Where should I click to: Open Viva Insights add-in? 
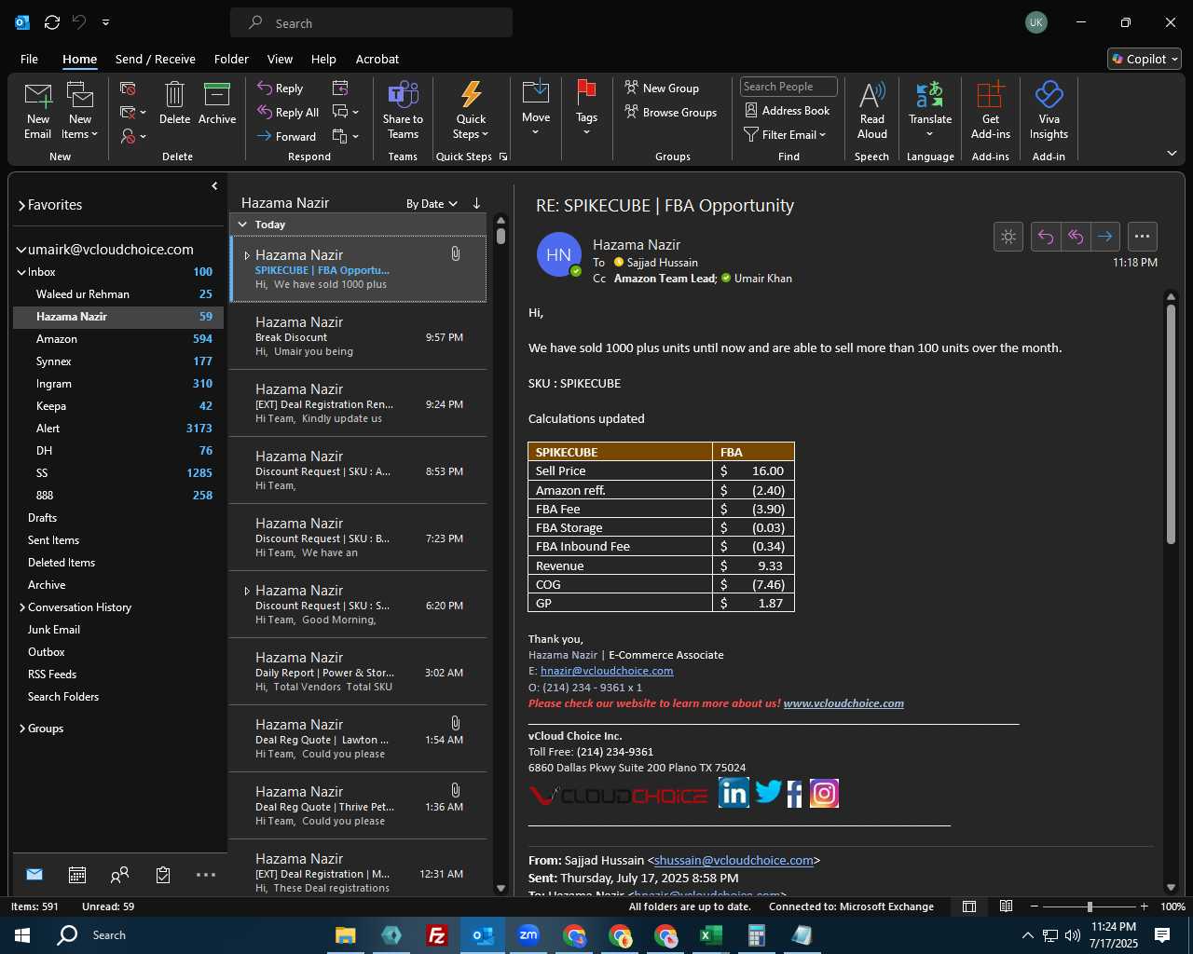pyautogui.click(x=1049, y=110)
